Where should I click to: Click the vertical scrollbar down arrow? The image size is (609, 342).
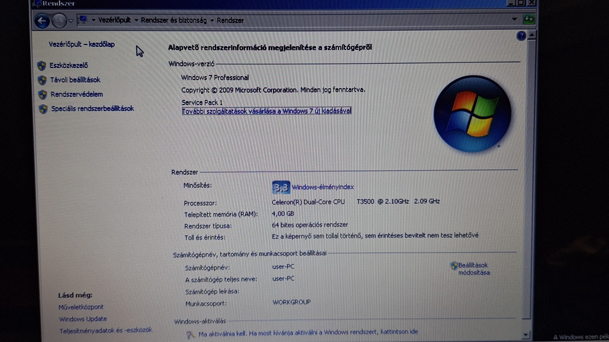point(525,335)
